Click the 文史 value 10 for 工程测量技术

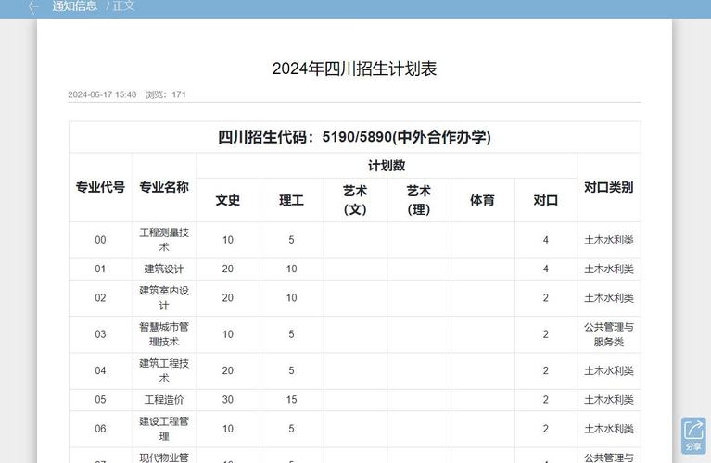(228, 240)
